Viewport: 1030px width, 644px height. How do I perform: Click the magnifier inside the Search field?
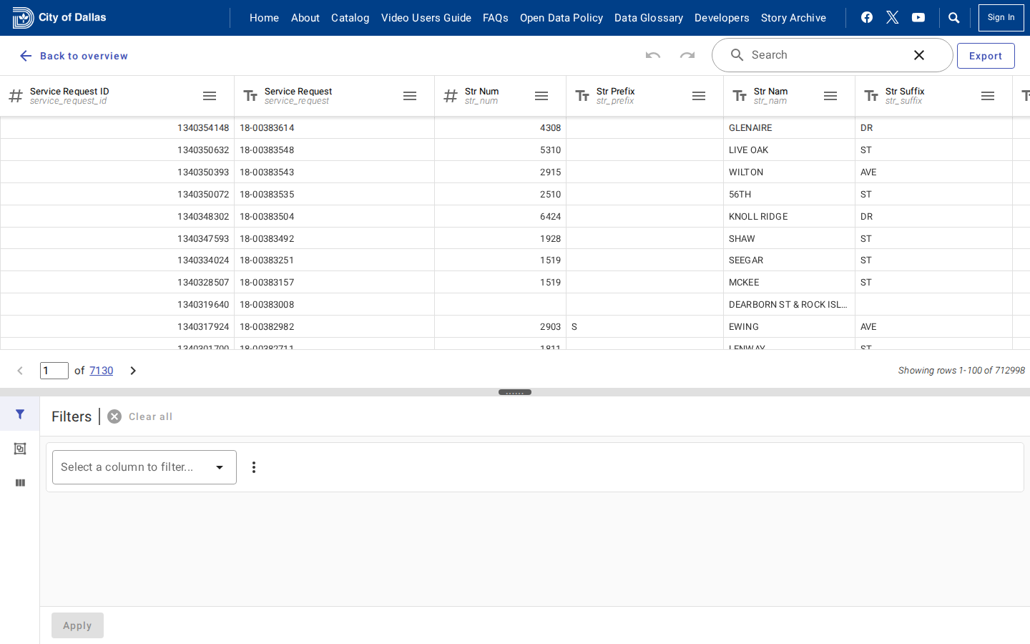737,55
